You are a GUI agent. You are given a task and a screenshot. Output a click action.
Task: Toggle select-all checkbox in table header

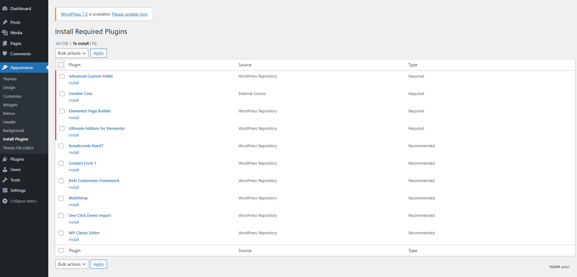click(61, 65)
